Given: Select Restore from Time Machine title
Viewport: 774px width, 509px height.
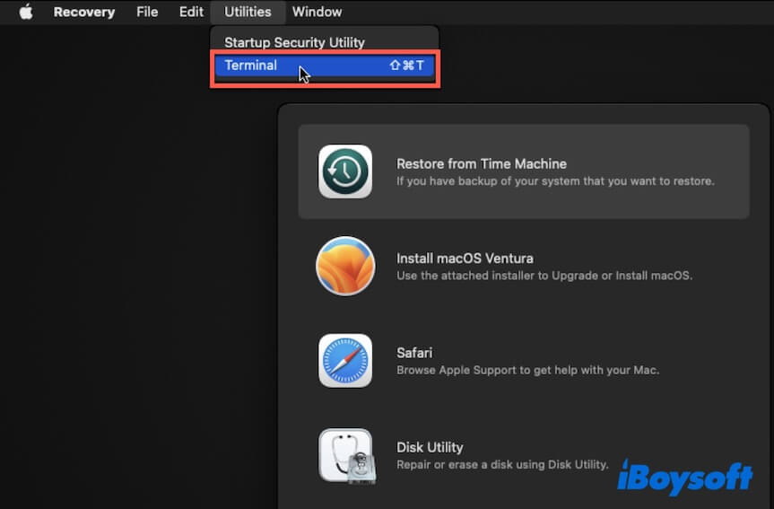Looking at the screenshot, I should (x=482, y=164).
